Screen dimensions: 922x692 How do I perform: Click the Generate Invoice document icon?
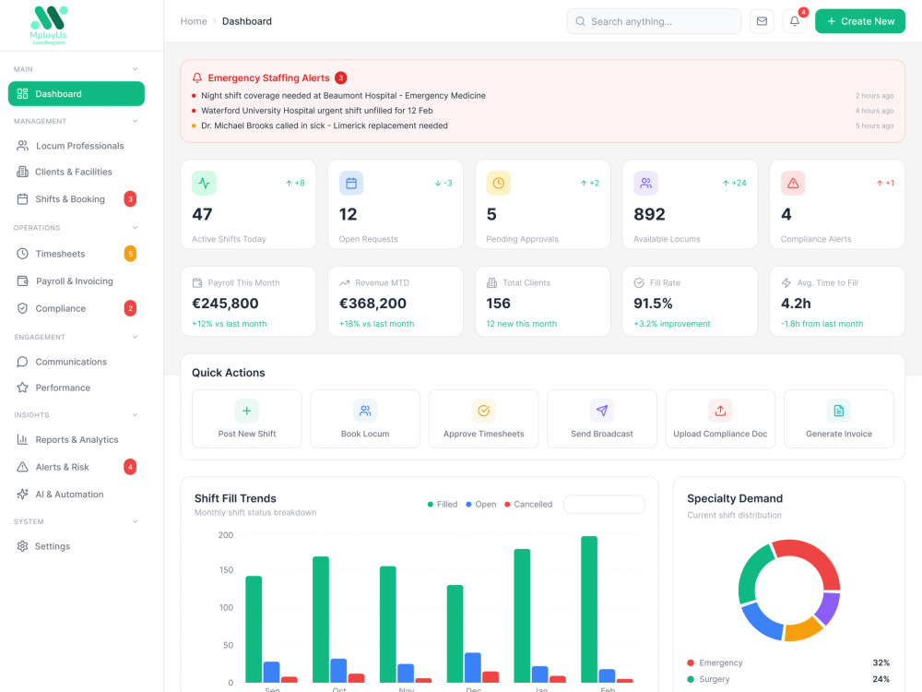point(838,411)
